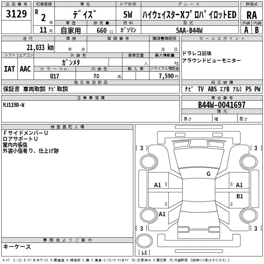
Task: Click the registration month 11
Action: [43, 30]
